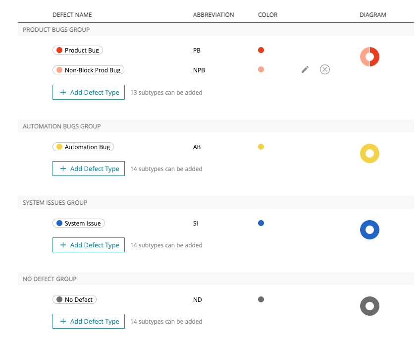Click Add Defect Type under No Defect group
420x346 pixels.
[88, 321]
